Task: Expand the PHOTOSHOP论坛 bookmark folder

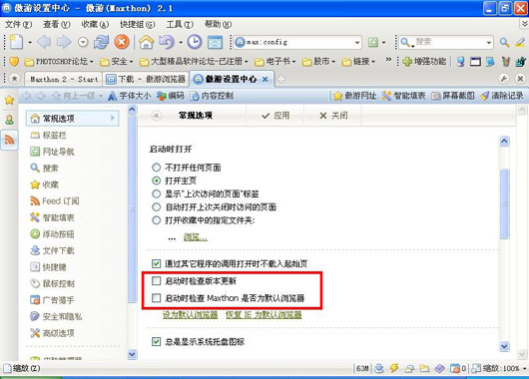Action: coord(59,62)
